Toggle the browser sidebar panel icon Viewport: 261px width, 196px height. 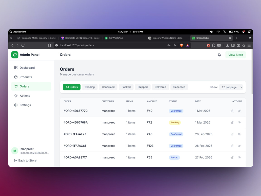coord(233,45)
